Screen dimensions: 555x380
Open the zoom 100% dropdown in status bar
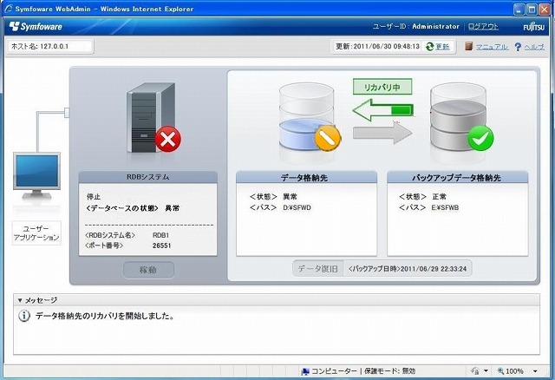pyautogui.click(x=535, y=371)
